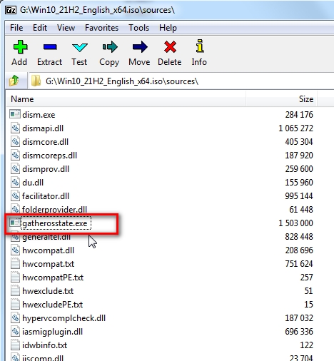Select the iasmigplugin.dll file icon
334x361 pixels.
pyautogui.click(x=15, y=331)
